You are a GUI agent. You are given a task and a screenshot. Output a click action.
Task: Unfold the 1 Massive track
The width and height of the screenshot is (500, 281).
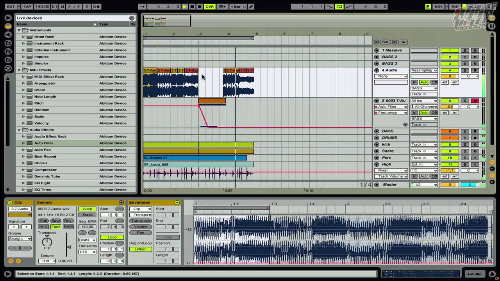pos(377,50)
